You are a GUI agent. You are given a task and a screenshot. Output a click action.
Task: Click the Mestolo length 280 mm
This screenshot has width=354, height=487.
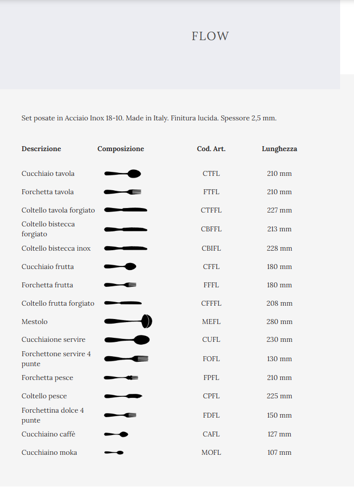point(279,322)
